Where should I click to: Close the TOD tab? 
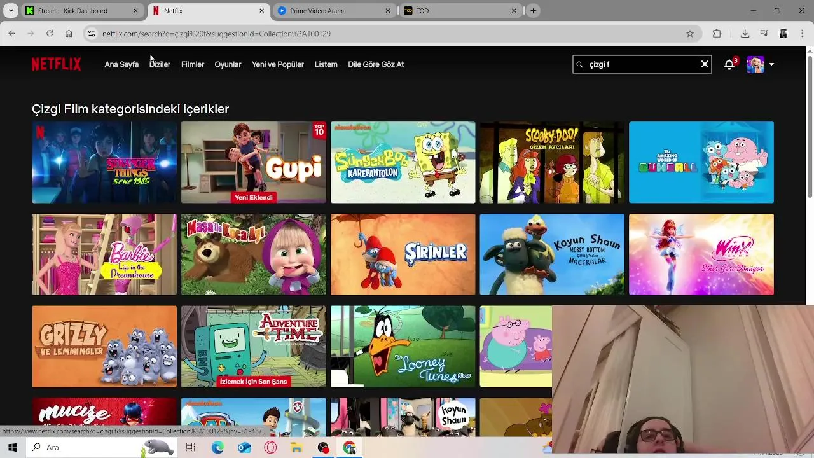(514, 11)
